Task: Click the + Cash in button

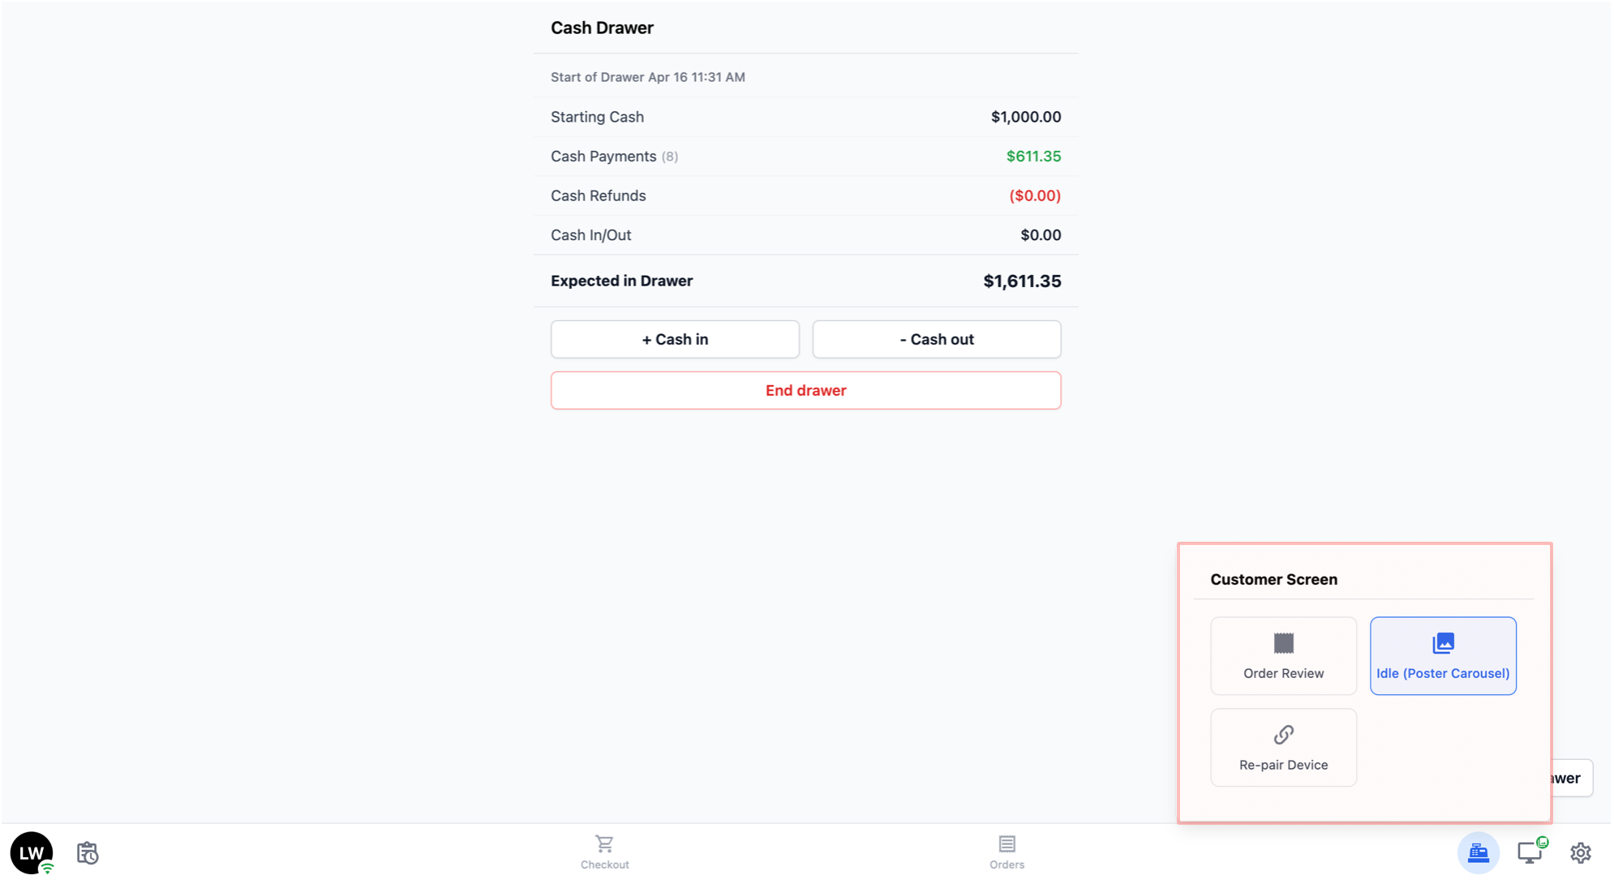Action: pyautogui.click(x=675, y=339)
